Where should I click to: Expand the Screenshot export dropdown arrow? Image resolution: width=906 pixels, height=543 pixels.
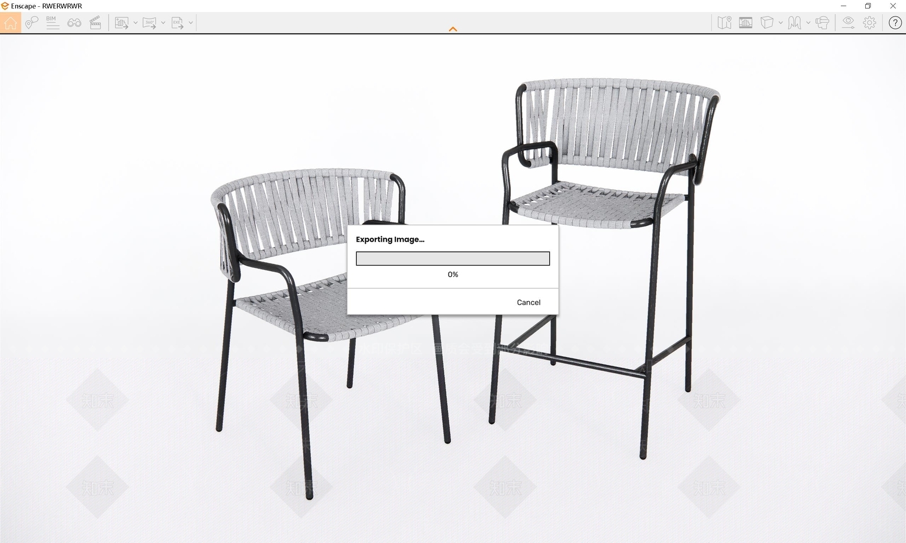tap(135, 23)
